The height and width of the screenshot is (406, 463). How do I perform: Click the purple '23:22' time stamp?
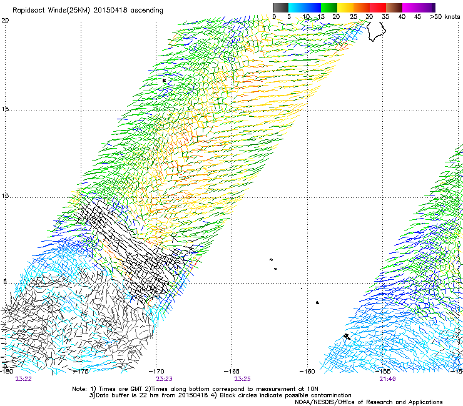click(x=24, y=379)
